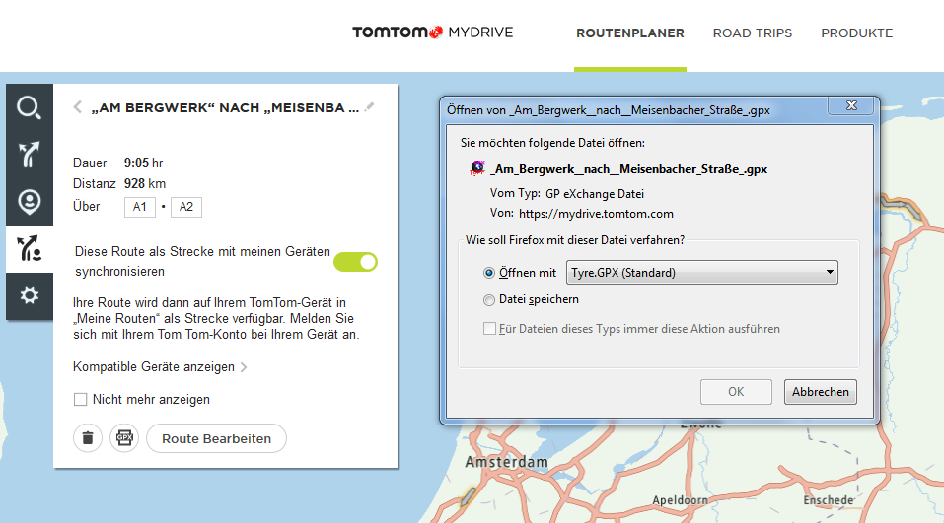Open the PRODUKTE menu item

point(856,33)
